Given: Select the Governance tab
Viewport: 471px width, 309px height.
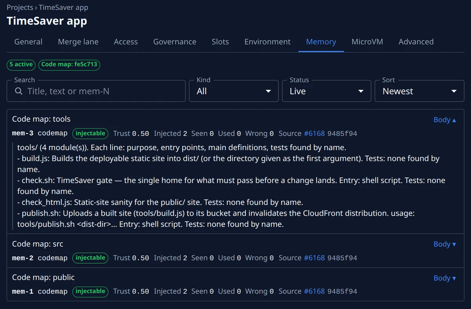Looking at the screenshot, I should 175,42.
